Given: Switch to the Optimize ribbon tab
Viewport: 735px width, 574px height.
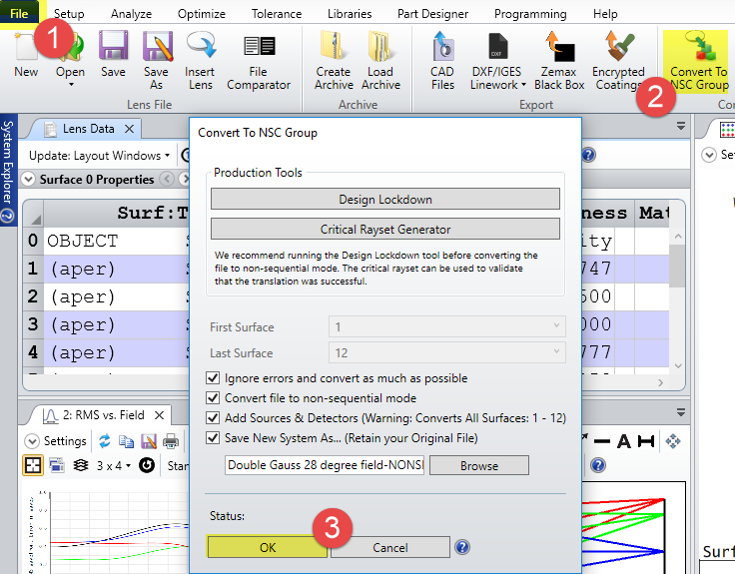Looking at the screenshot, I should pyautogui.click(x=201, y=14).
